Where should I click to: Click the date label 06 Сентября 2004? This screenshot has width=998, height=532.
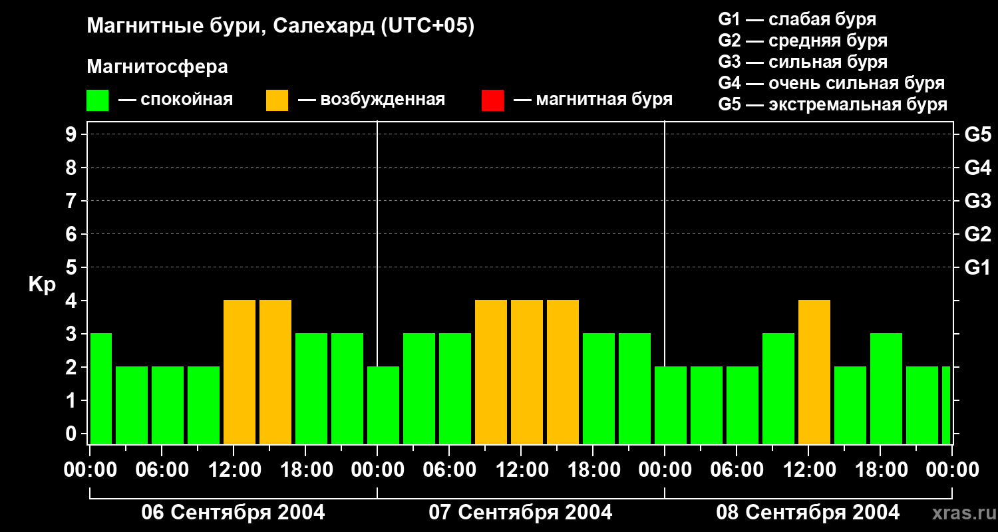(234, 513)
